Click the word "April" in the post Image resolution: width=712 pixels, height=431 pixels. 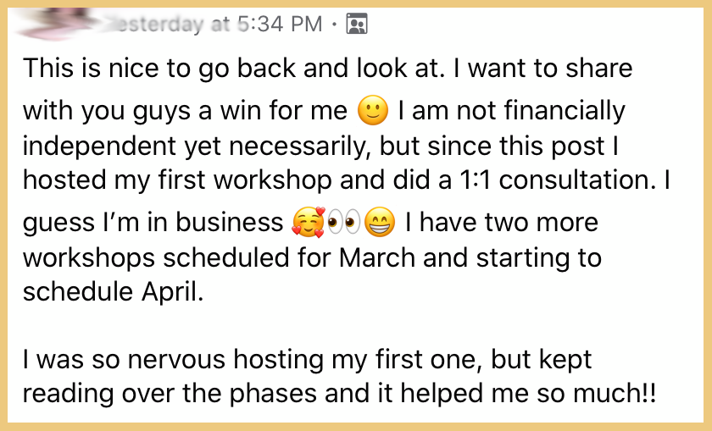click(172, 292)
